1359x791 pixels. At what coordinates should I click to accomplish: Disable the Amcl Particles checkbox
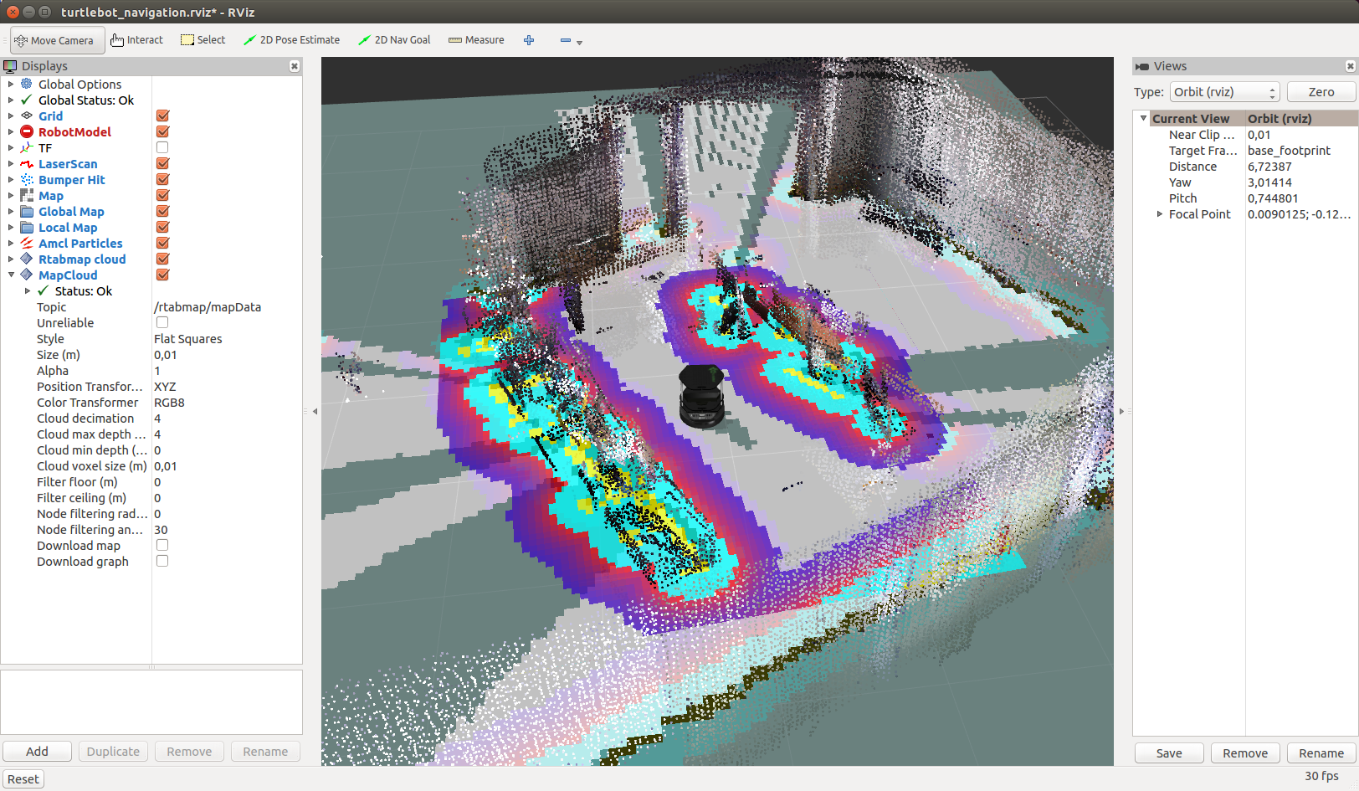162,243
